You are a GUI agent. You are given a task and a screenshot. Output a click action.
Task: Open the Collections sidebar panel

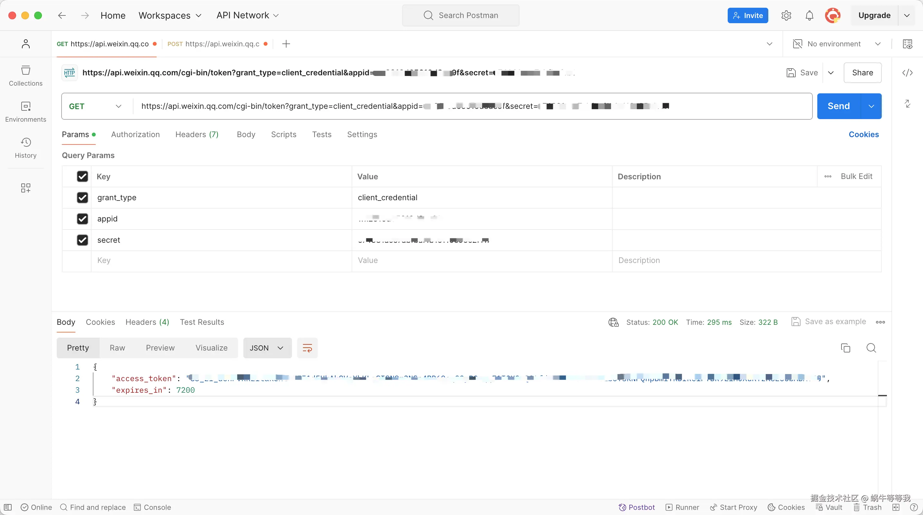tap(25, 76)
